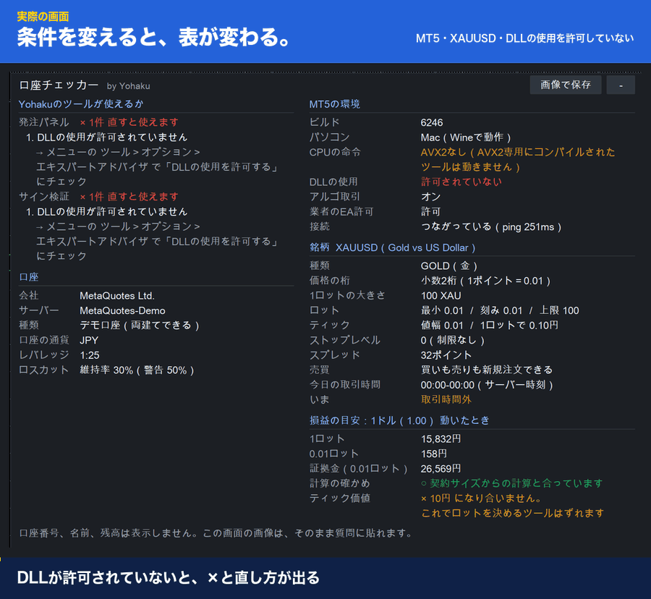Click the '値幅 0.01 / 1ロットで 0.10円' value
651x599 pixels.
pos(490,325)
